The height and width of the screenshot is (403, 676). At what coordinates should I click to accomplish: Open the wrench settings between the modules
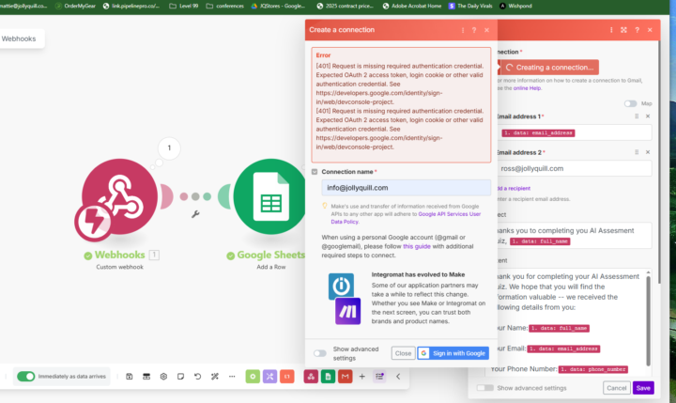[x=195, y=214]
